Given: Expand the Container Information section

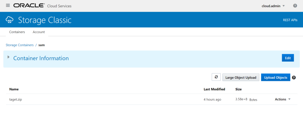Looking at the screenshot, I should (8, 57).
